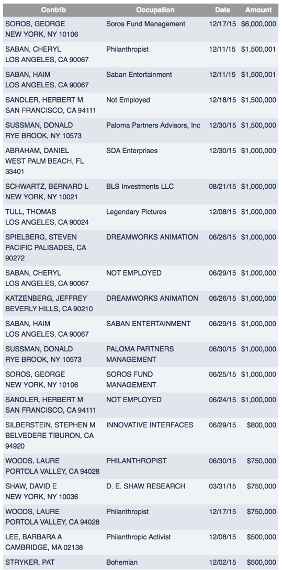Select BLS Investments LLC occupation cell

point(140,187)
